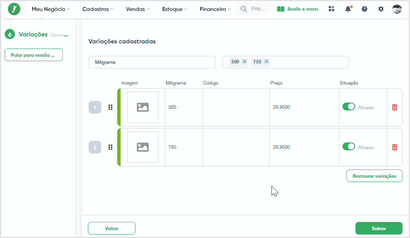This screenshot has height=238, width=410.
Task: Open the Meu Negócio menu
Action: (51, 9)
